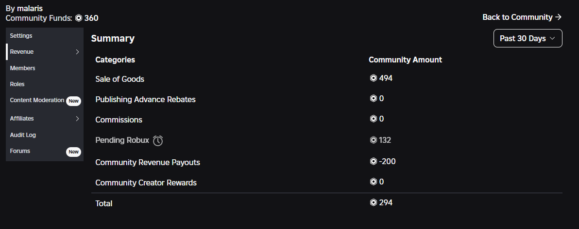Click the Robux icon beside Community Funds
579x229 pixels.
click(79, 18)
